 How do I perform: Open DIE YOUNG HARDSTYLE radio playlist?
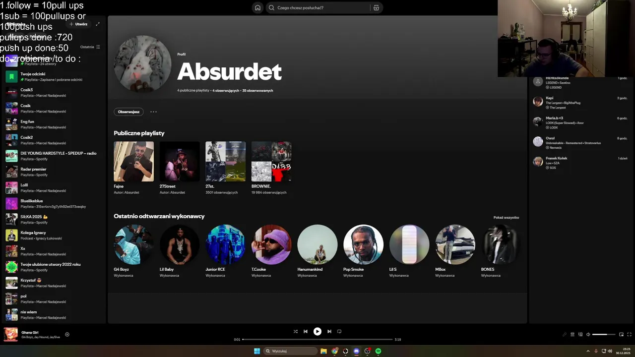click(54, 156)
